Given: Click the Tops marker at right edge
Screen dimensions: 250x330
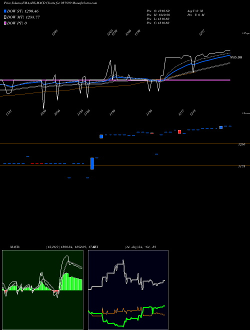Looking at the screenshot, I should click(x=245, y=33).
